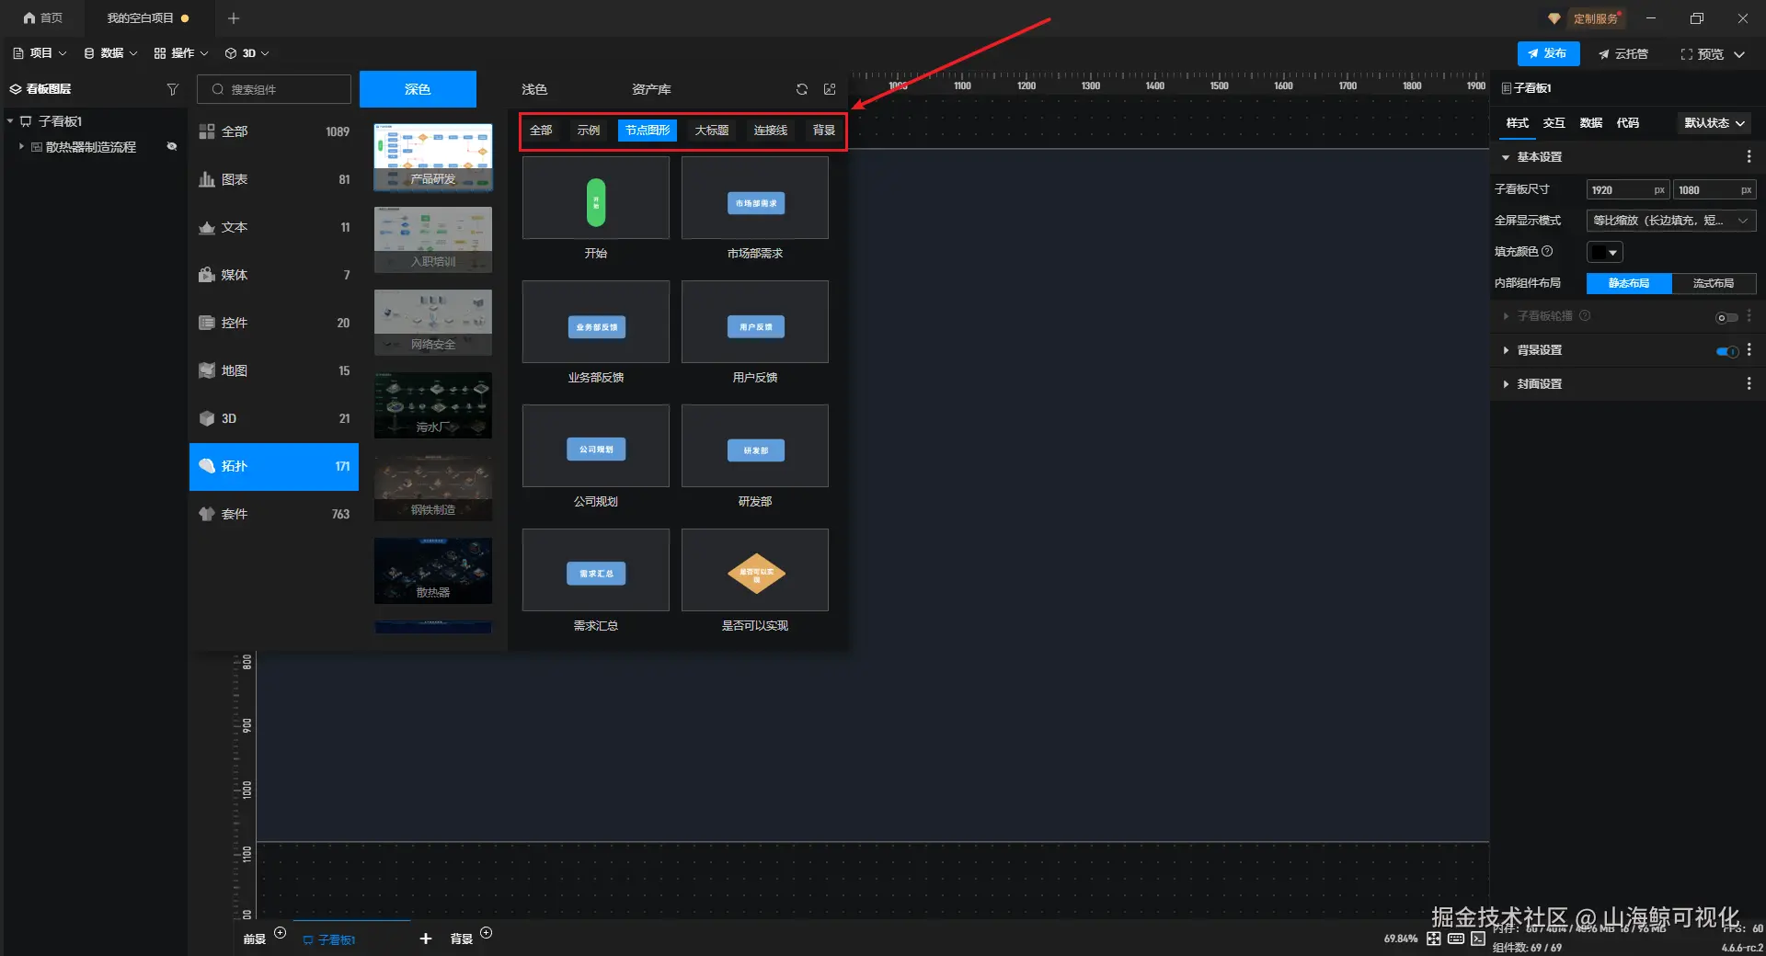Add a new project tab with plus
This screenshot has height=956, width=1766.
234,18
